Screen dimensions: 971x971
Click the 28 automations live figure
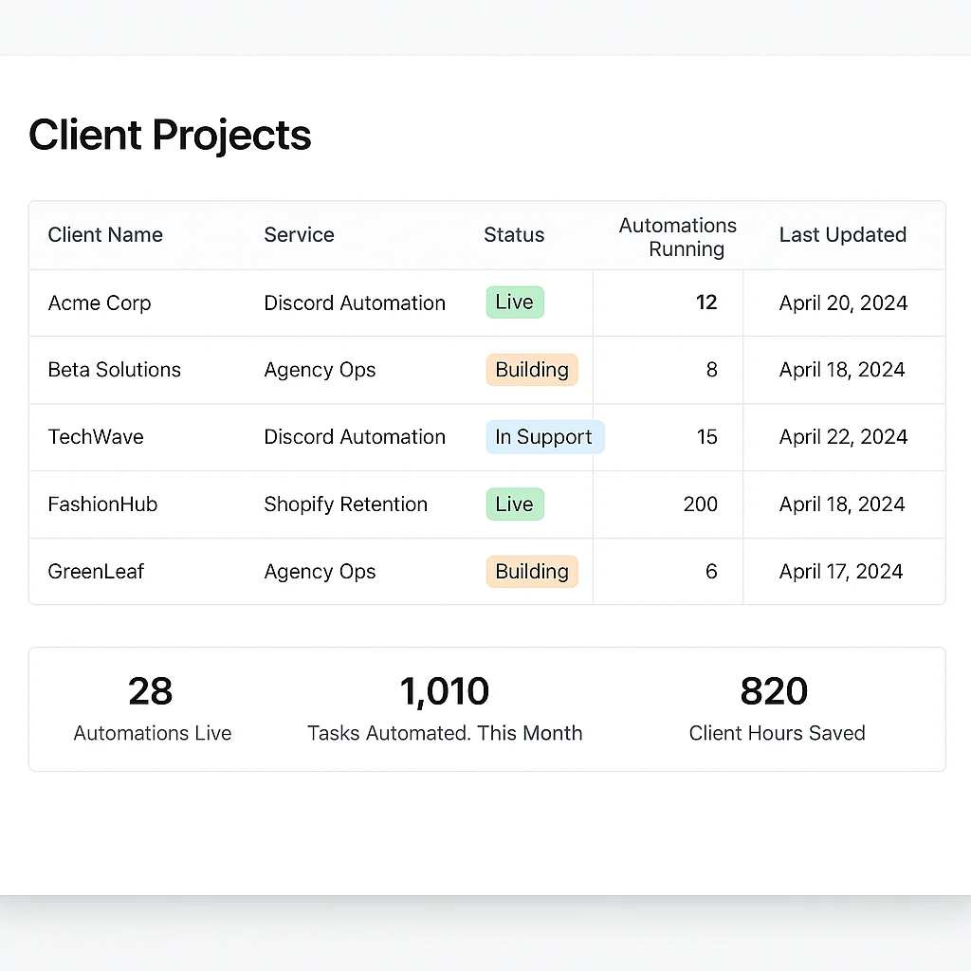(151, 691)
